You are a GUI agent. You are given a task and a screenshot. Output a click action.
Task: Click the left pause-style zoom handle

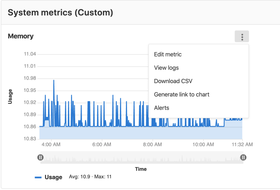pos(41,158)
